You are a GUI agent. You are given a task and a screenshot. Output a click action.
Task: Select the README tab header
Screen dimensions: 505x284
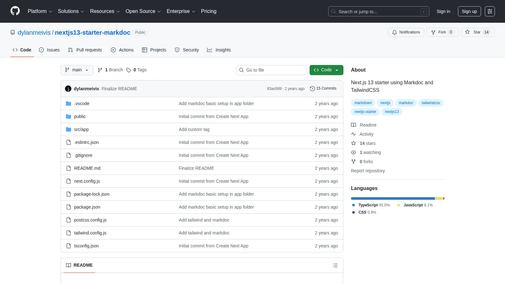[79, 265]
